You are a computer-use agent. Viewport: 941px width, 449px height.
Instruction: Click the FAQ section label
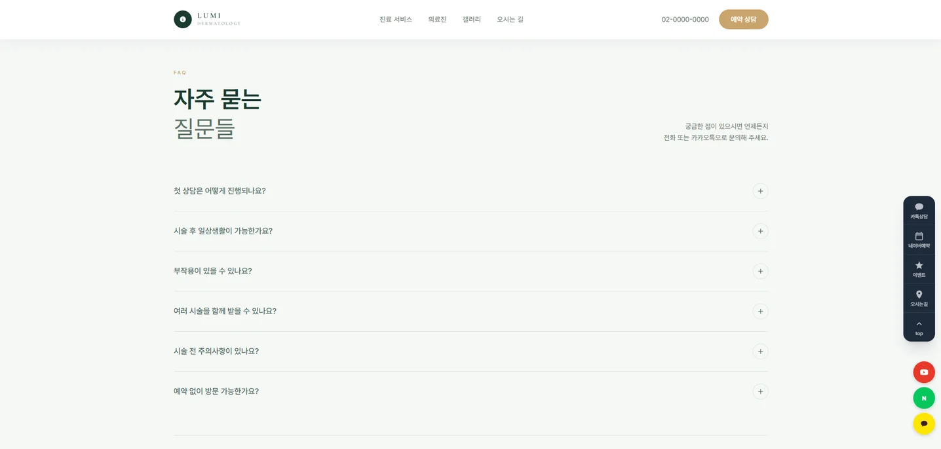(180, 73)
